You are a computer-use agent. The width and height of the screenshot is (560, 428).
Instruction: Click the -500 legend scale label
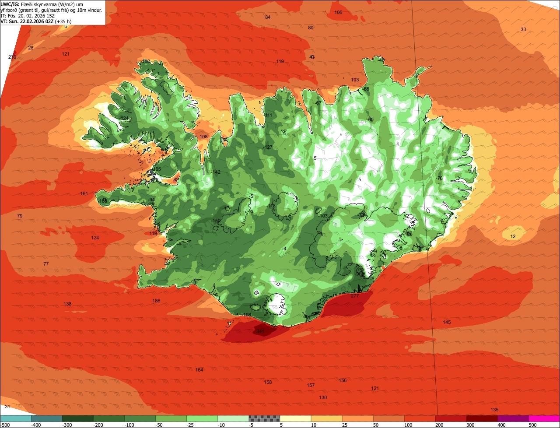5,425
